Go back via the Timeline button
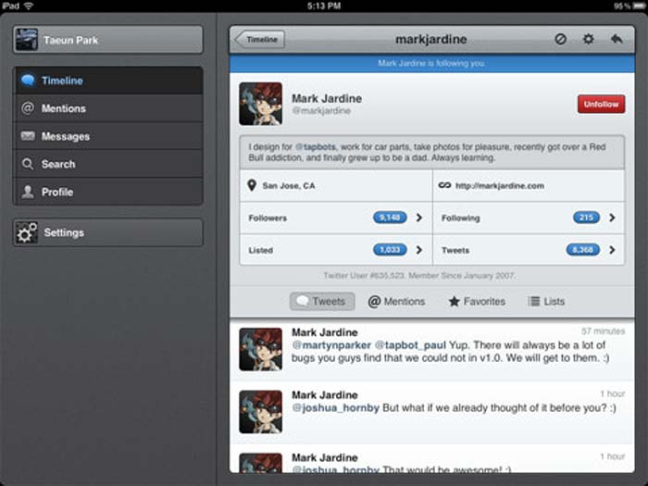The height and width of the screenshot is (486, 648). click(259, 40)
